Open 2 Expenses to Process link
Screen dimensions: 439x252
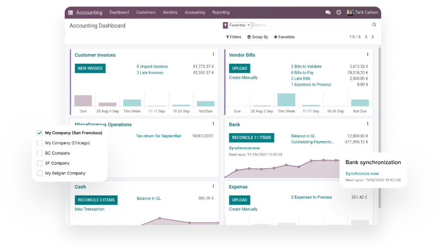311,197
